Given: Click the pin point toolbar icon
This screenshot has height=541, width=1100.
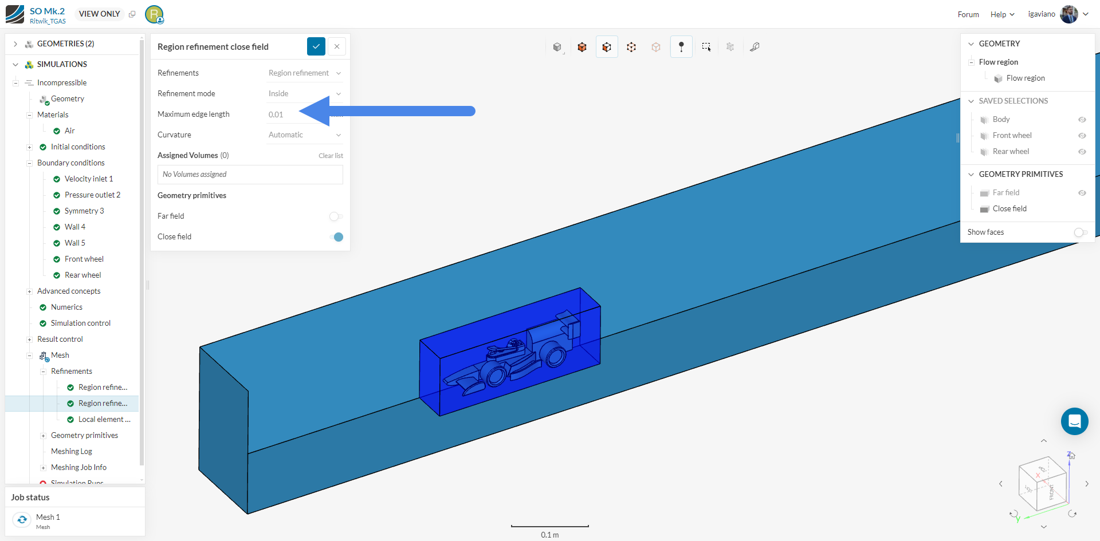Looking at the screenshot, I should coord(681,47).
